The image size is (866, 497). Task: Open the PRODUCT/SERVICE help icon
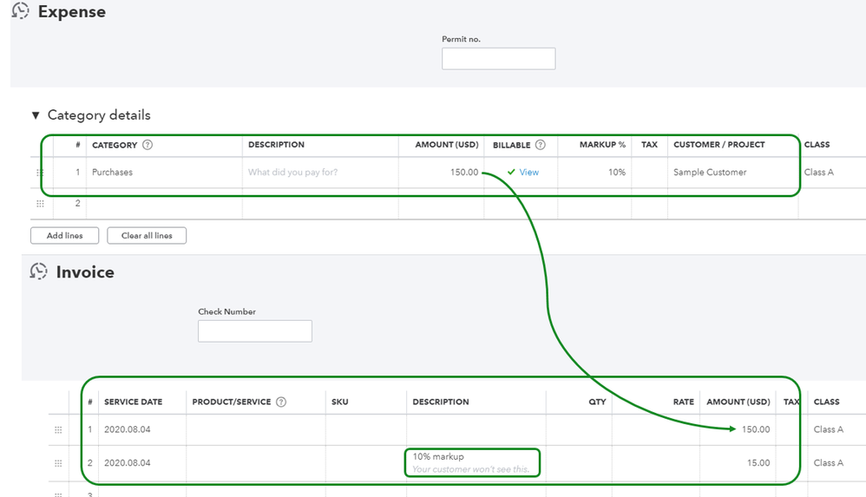tap(281, 402)
